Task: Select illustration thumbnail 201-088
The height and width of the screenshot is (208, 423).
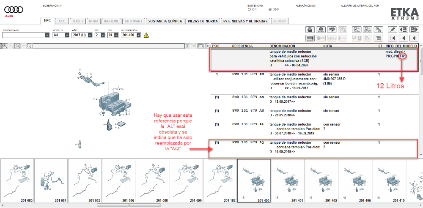Action: tap(152, 181)
